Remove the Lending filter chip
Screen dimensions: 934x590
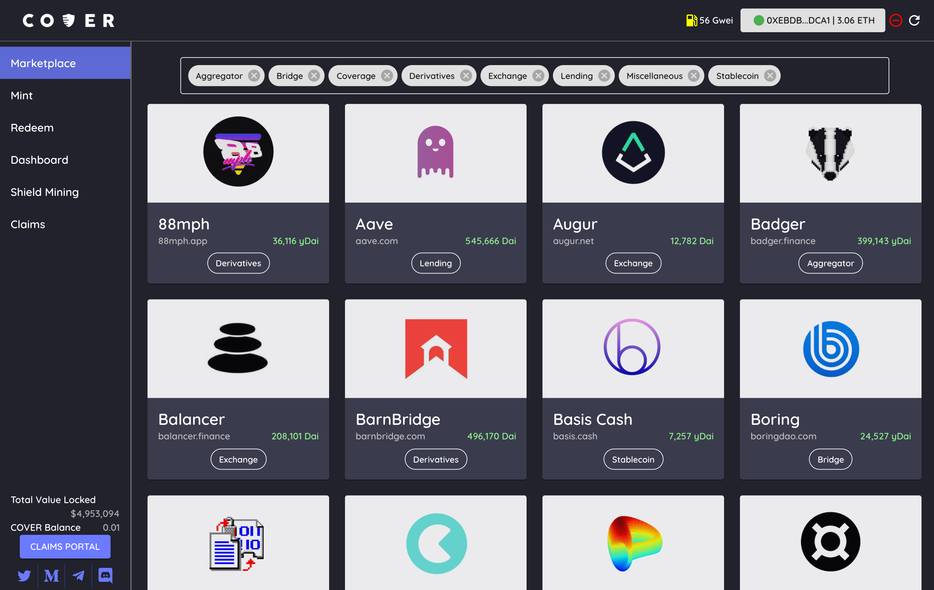click(604, 75)
